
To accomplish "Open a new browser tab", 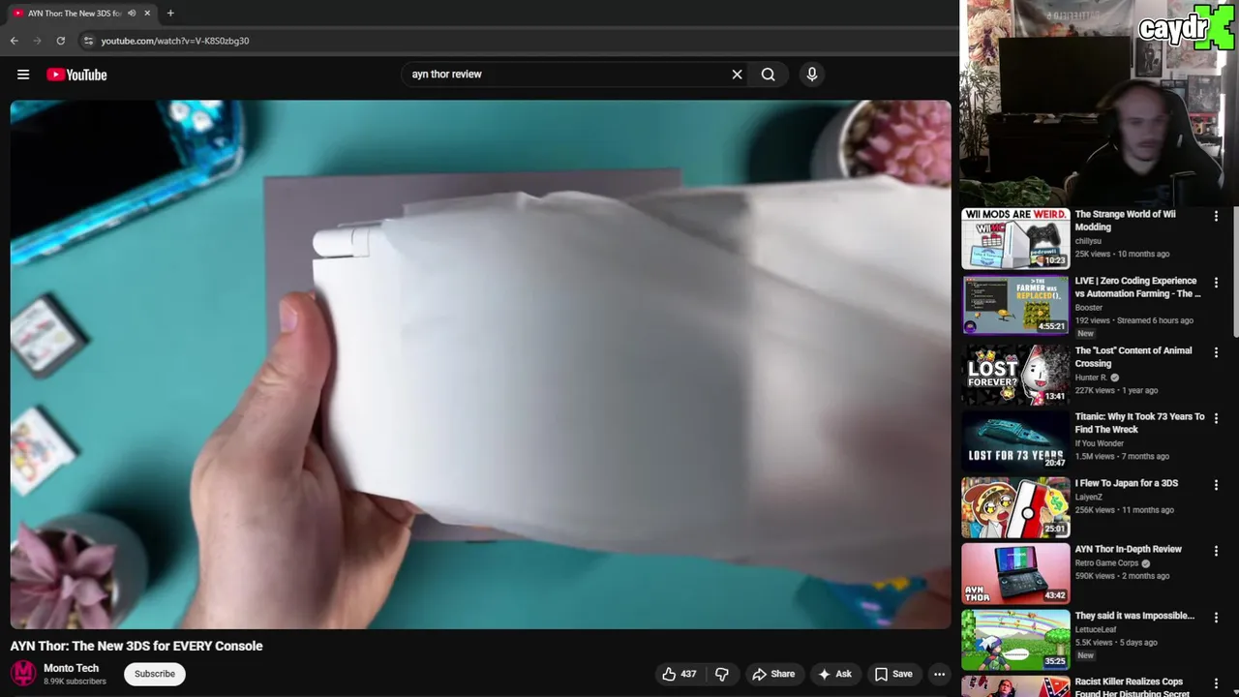I will (170, 14).
